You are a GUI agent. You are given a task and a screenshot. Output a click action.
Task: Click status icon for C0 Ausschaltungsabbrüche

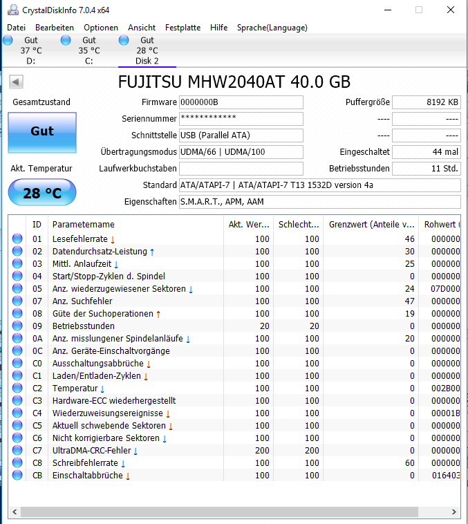point(17,363)
